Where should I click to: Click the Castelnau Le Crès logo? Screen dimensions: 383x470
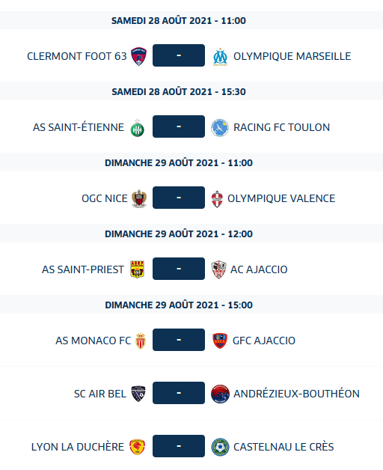220,447
